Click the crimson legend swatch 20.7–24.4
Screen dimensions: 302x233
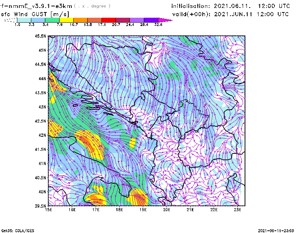(123, 20)
